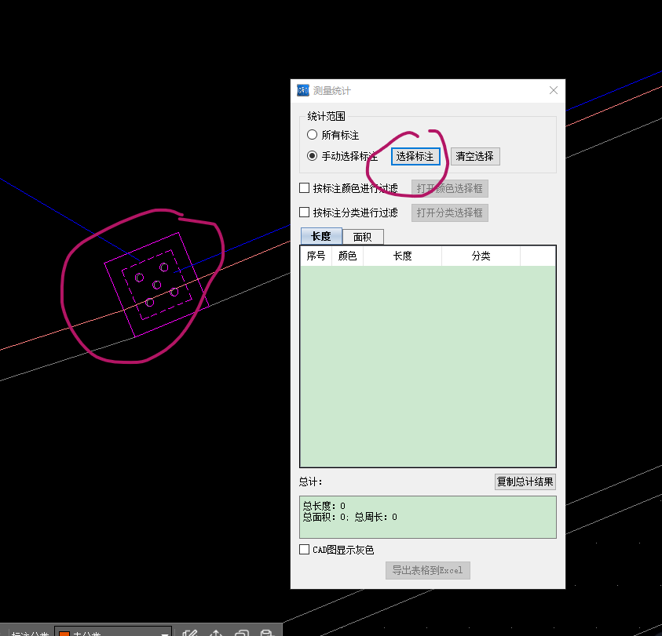
Task: Click the 颜色 column header
Action: tap(347, 256)
